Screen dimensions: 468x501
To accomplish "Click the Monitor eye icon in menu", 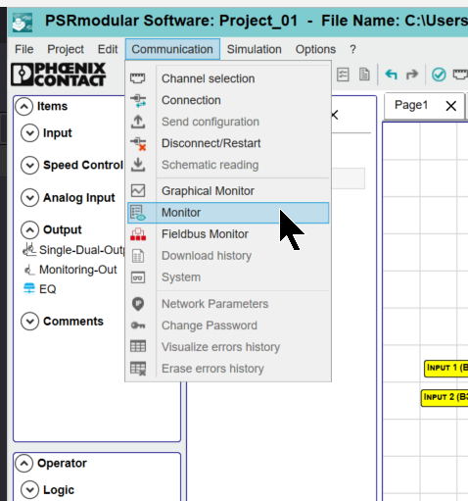I will click(138, 213).
